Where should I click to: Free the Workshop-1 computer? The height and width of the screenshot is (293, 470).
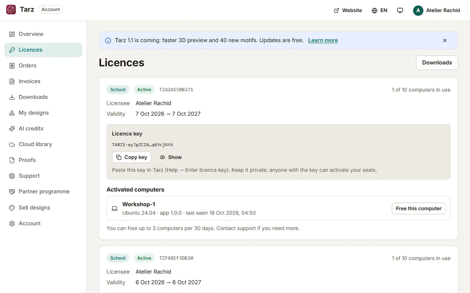(419, 209)
